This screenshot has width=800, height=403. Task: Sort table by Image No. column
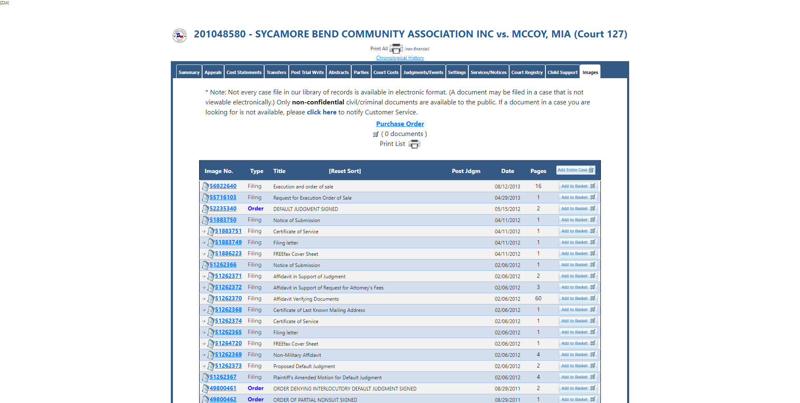219,171
